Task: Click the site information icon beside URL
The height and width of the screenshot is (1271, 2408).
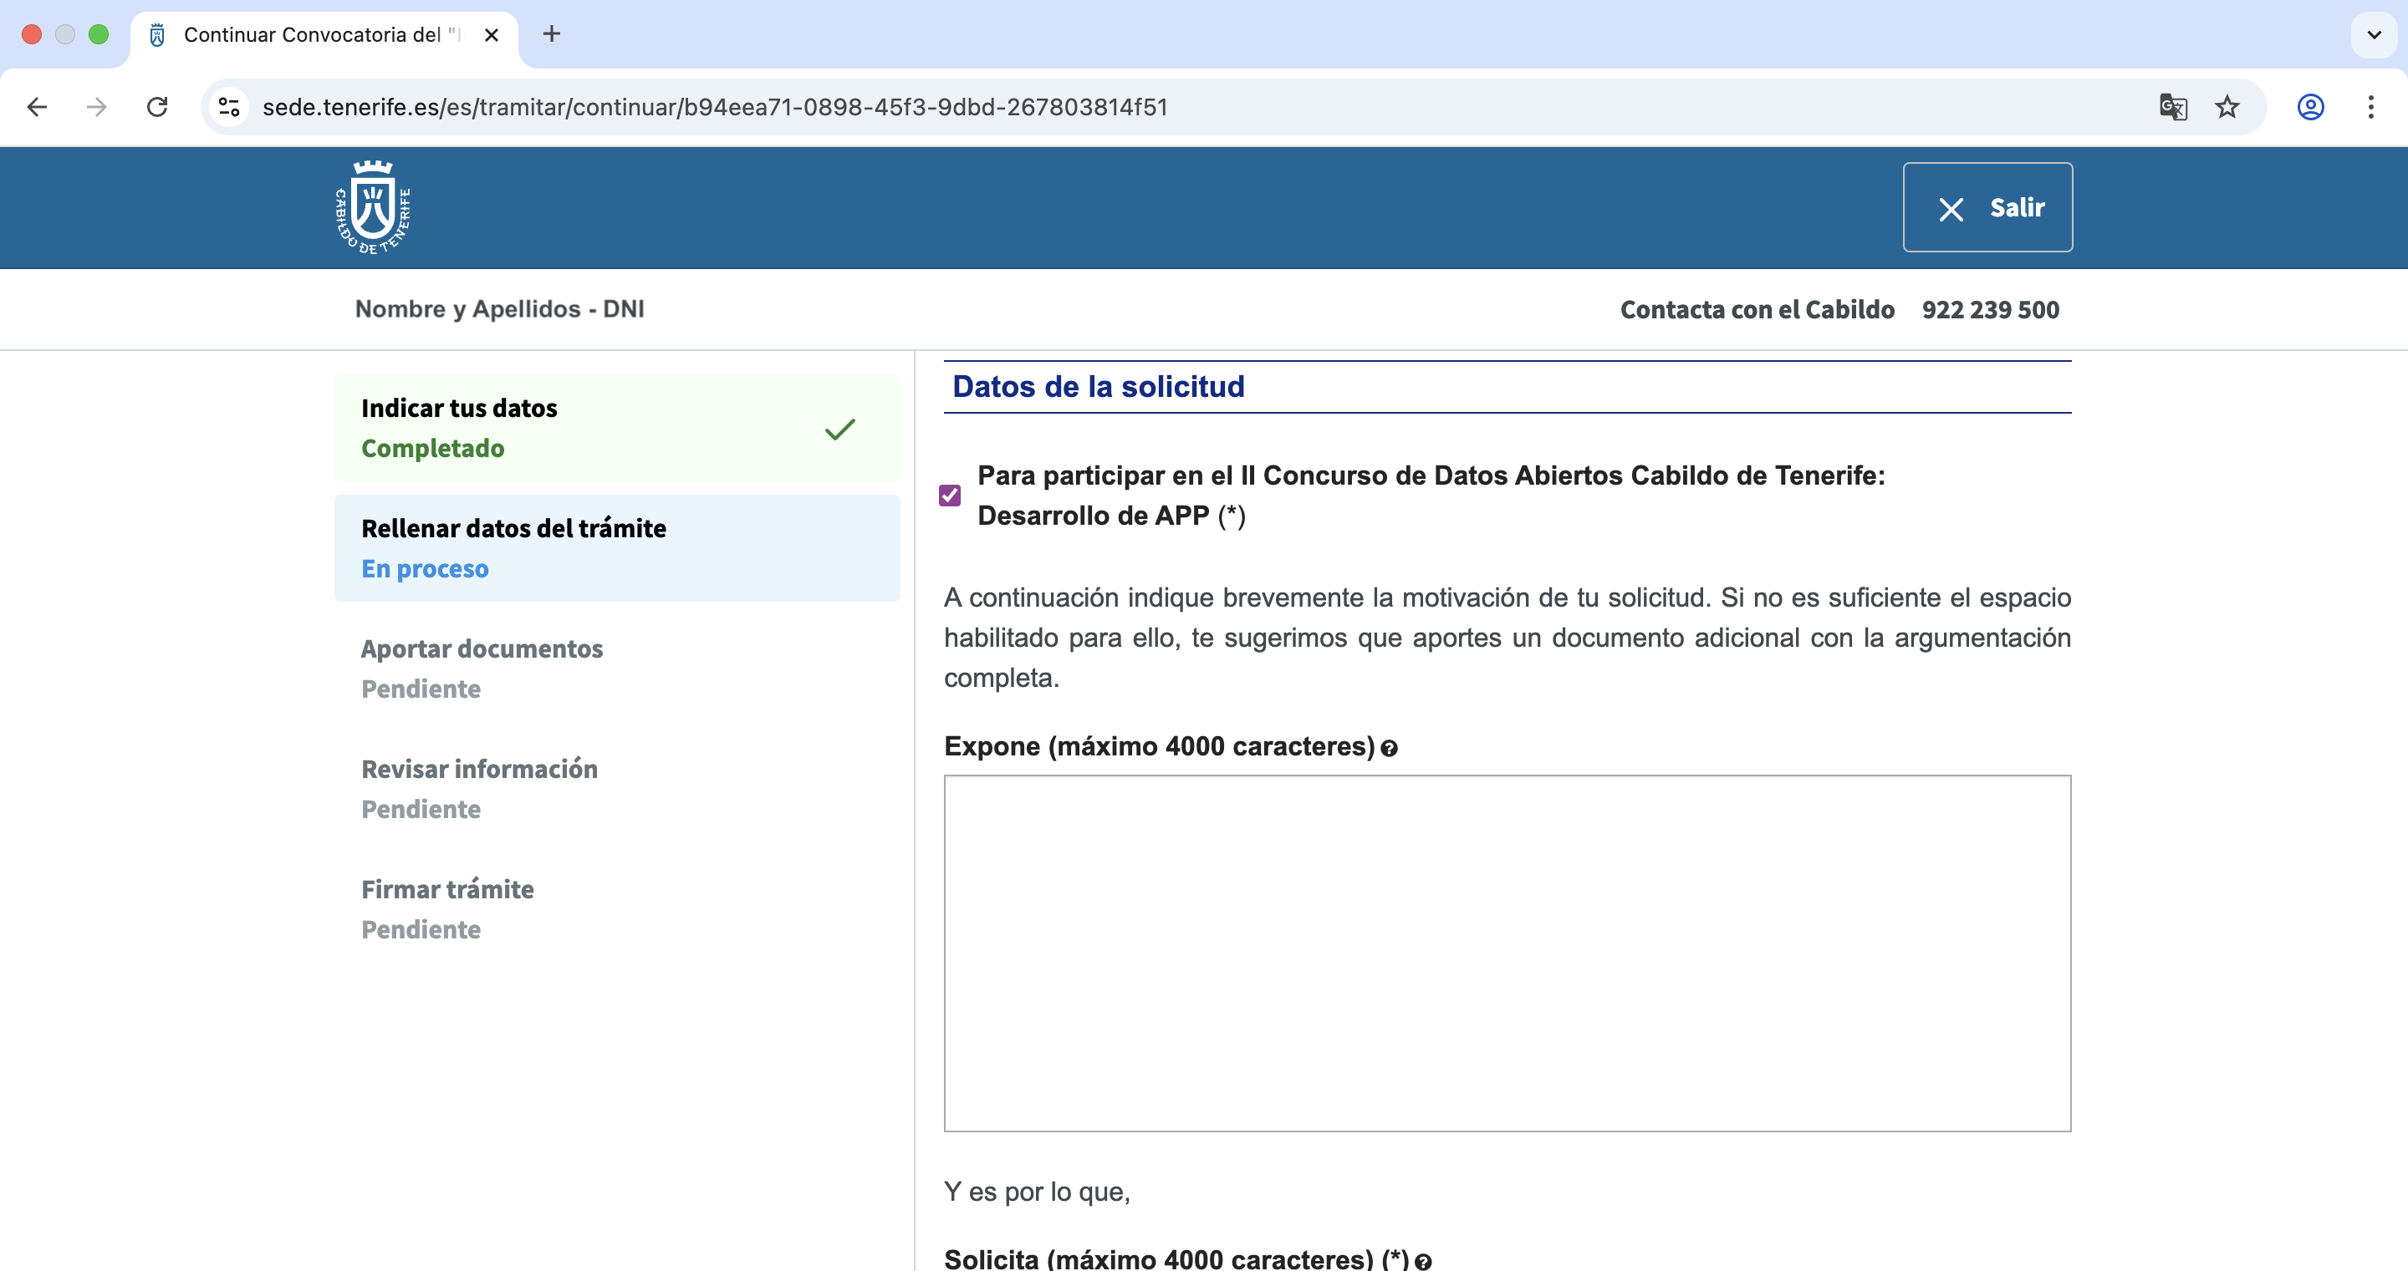Action: point(229,108)
